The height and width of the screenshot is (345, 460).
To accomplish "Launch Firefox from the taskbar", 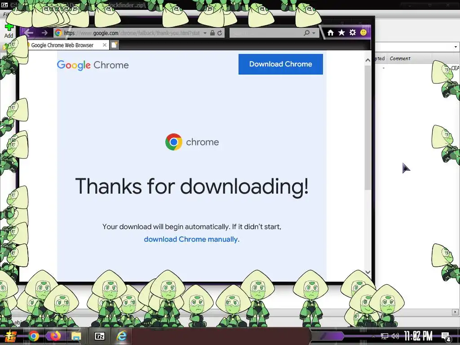I will coord(55,336).
